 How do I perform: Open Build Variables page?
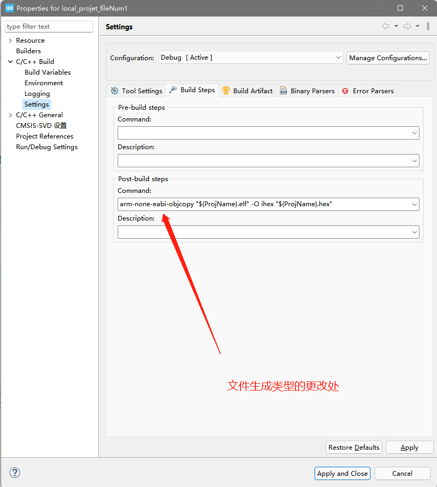47,72
